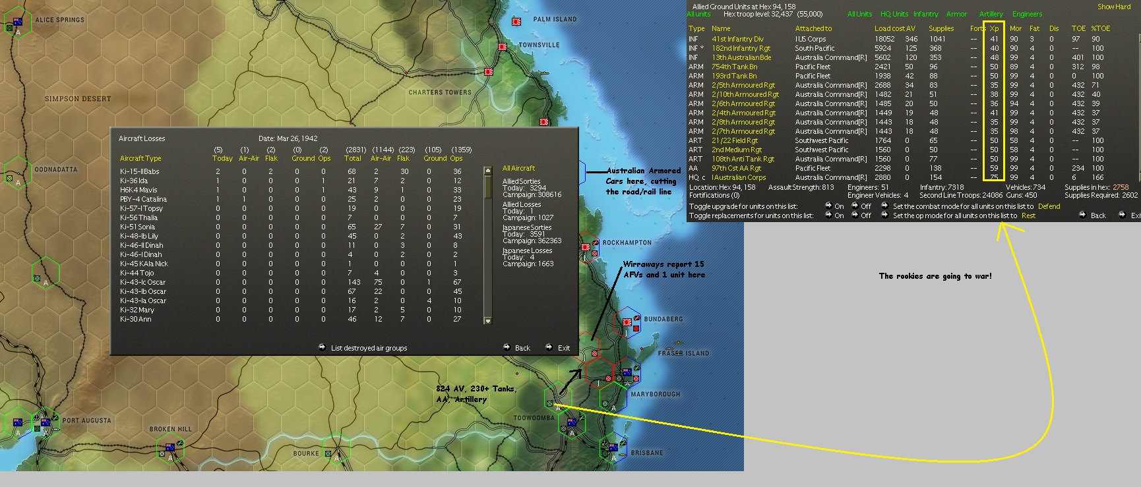Click the Aircraft Losses scrollbar thumb
This screenshot has height=487, width=1141.
(488, 186)
